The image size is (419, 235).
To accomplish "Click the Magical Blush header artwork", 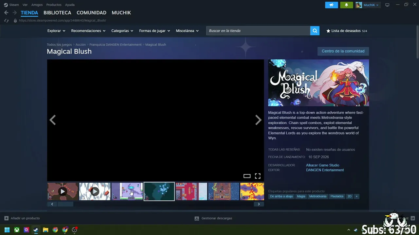I will [319, 83].
